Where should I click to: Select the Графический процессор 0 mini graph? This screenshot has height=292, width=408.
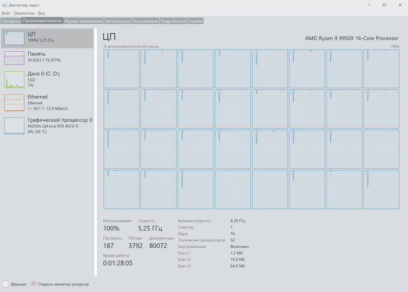pyautogui.click(x=15, y=125)
